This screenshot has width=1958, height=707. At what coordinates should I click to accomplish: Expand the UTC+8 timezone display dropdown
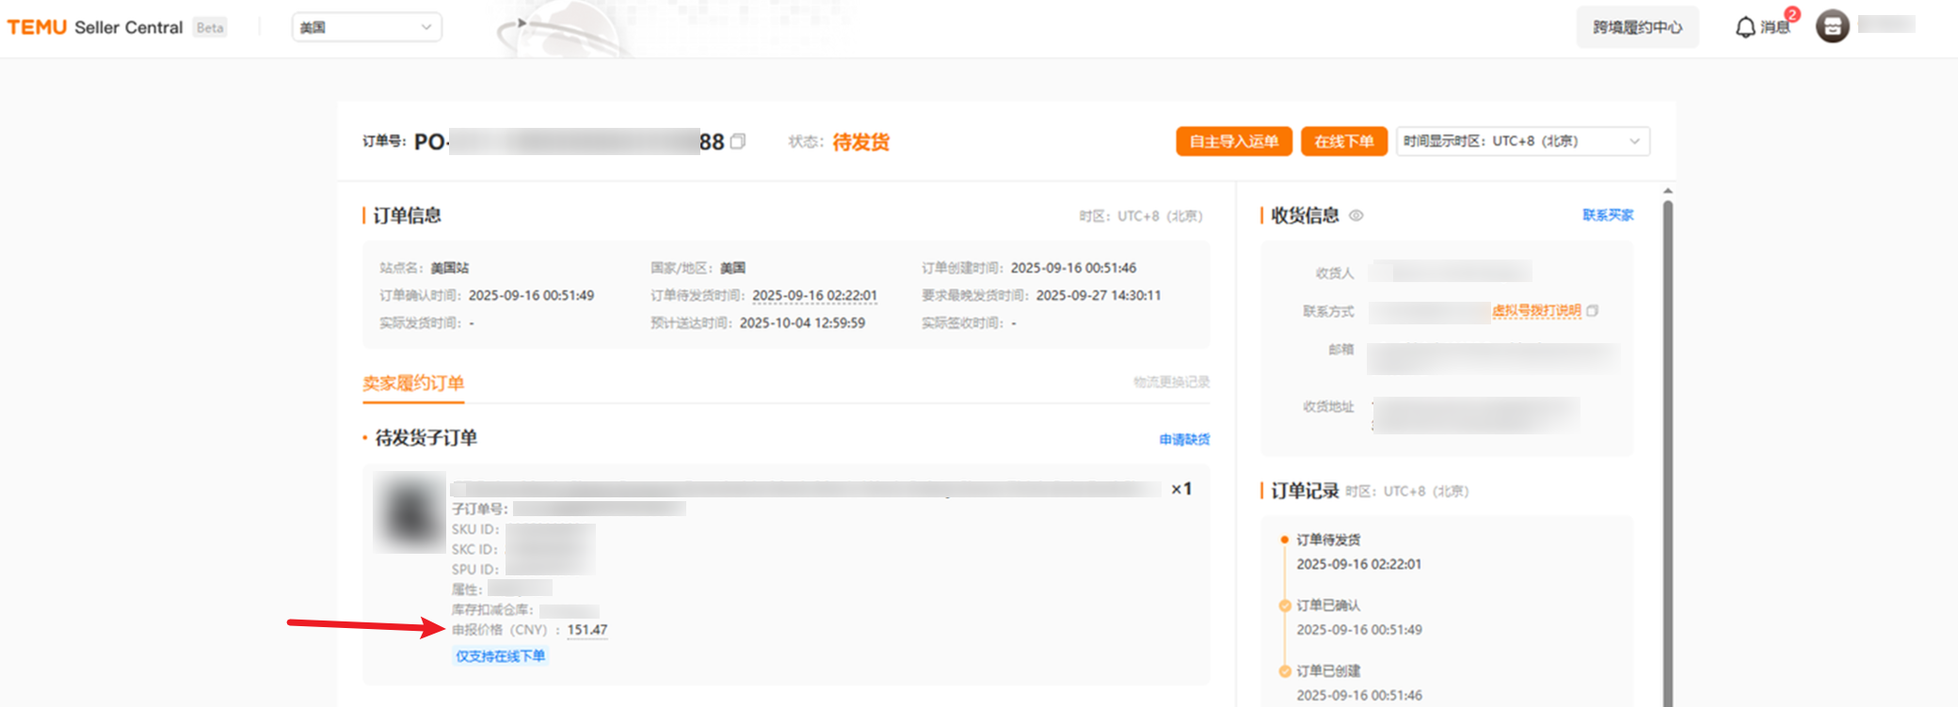coord(1521,141)
